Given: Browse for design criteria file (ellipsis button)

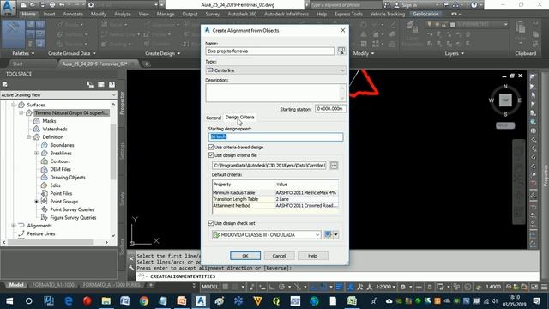Looking at the screenshot, I should coord(334,166).
